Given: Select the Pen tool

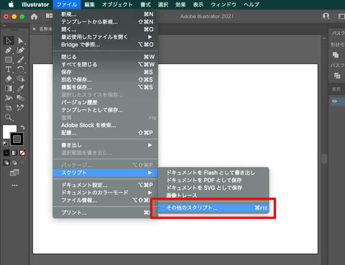Looking at the screenshot, I should click(9, 50).
